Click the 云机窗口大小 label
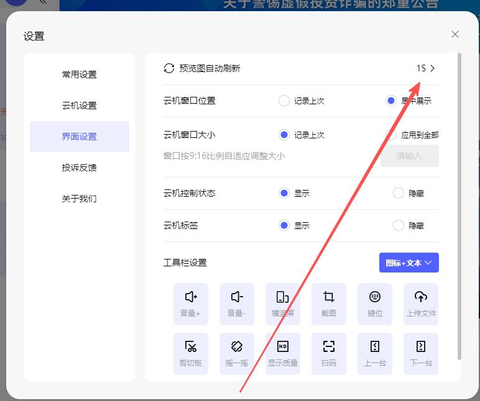Image resolution: width=480 pixels, height=401 pixels. (189, 135)
